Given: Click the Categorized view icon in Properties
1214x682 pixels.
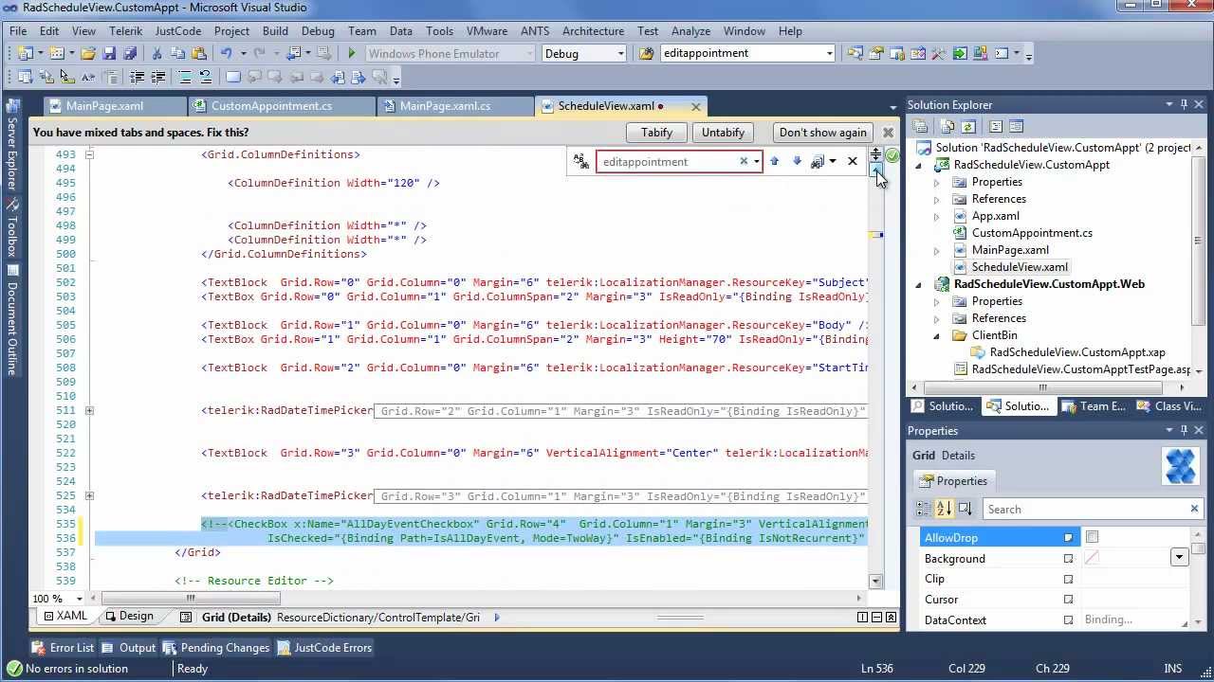Looking at the screenshot, I should [924, 509].
